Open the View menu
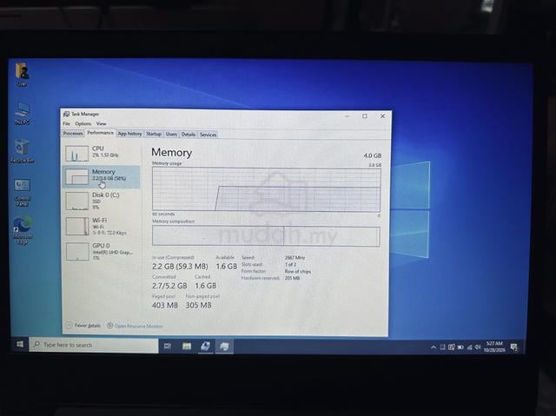This screenshot has height=416, width=556. click(101, 123)
